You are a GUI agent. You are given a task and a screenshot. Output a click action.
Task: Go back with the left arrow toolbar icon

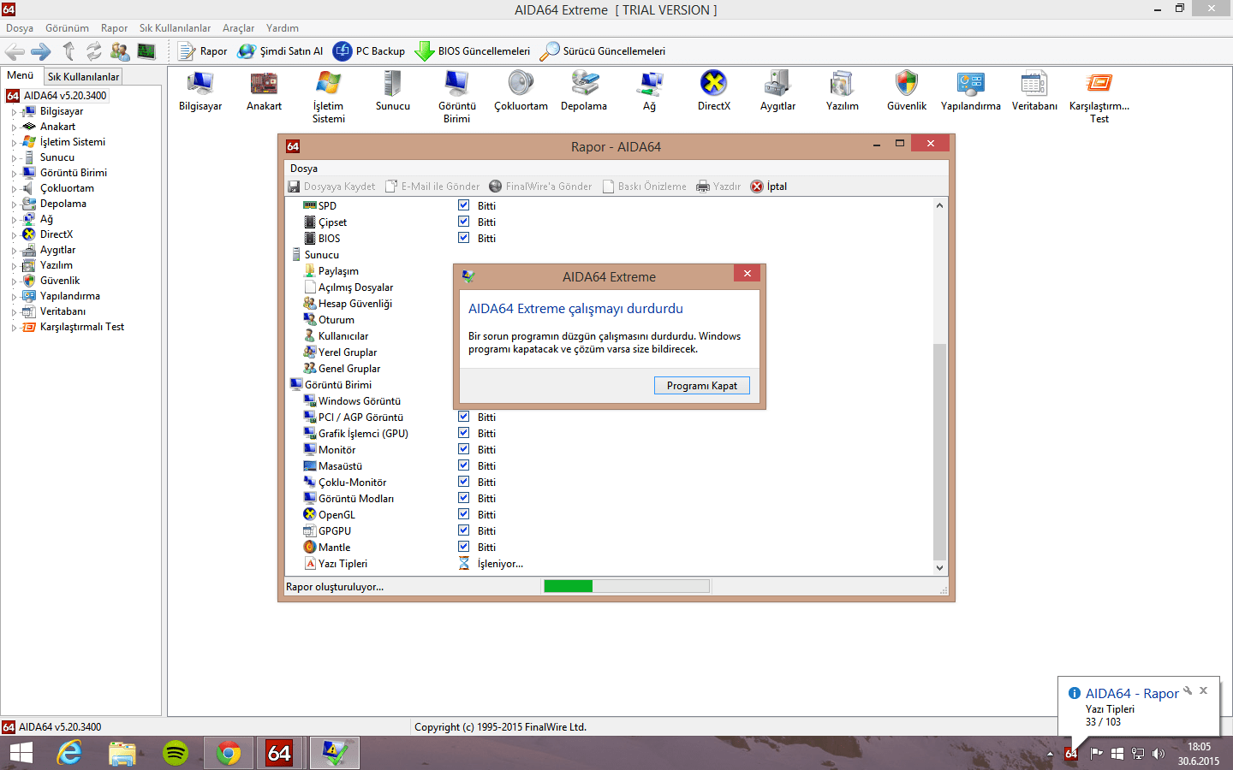click(x=15, y=51)
